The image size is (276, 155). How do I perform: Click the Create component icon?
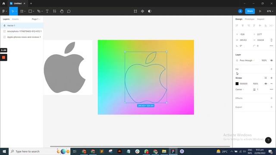coord(142,11)
